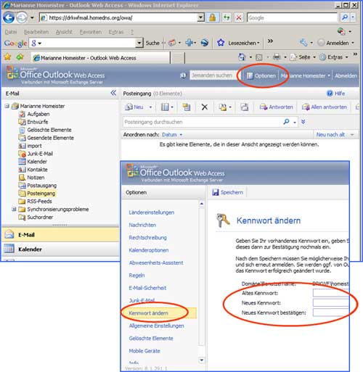Click the Posteingang durchsuchen search field

tap(202, 122)
